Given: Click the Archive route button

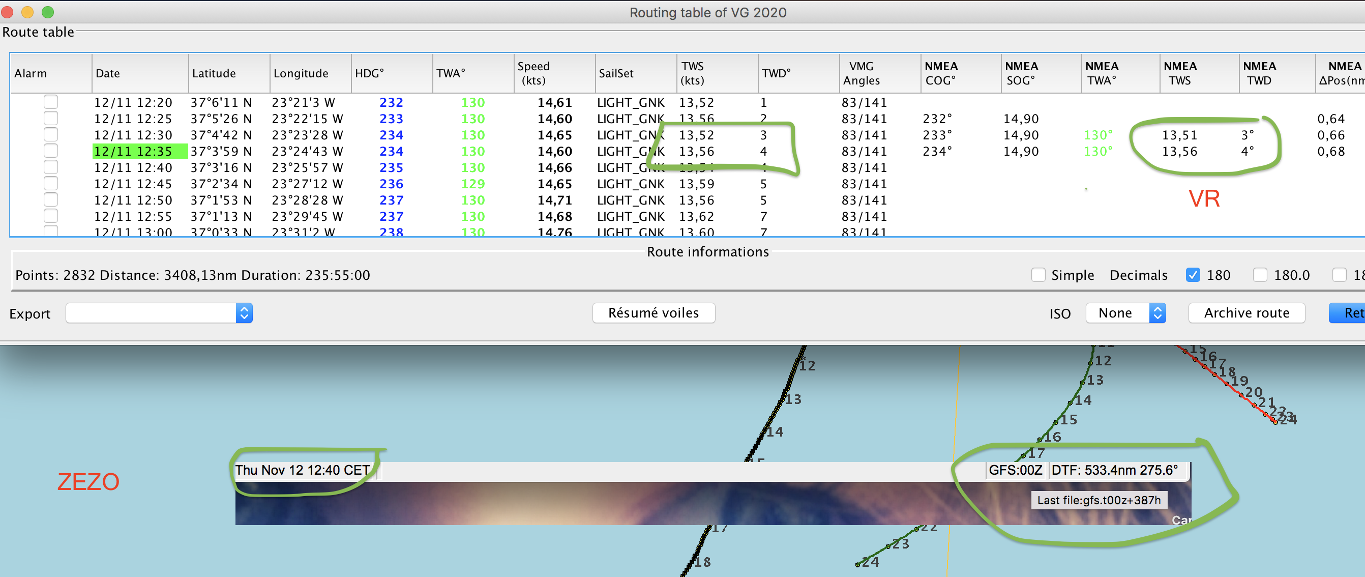Looking at the screenshot, I should 1246,313.
